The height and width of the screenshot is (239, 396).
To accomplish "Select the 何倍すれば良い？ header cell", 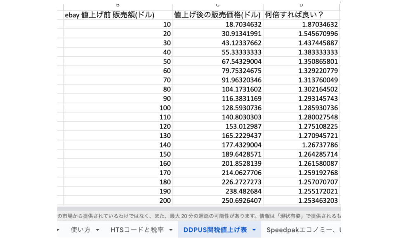I will 301,15.
